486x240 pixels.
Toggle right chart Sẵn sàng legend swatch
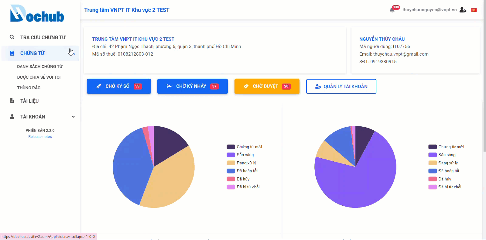[433, 155]
